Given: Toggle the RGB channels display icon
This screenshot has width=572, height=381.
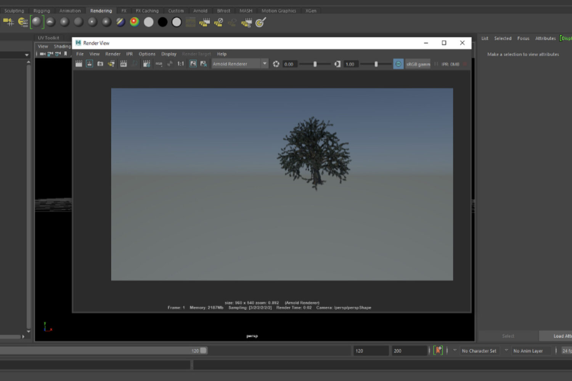Looking at the screenshot, I should [159, 64].
